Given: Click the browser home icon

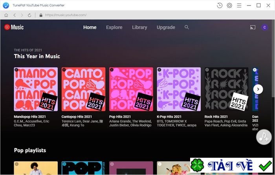Looking at the screenshot, I should (x=6, y=15).
